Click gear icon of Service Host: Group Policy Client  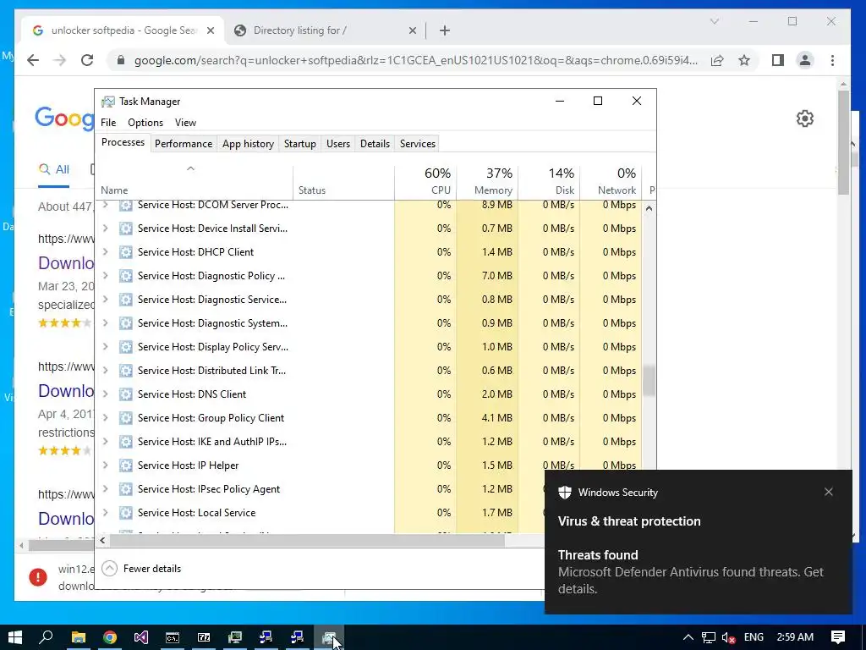coord(126,418)
